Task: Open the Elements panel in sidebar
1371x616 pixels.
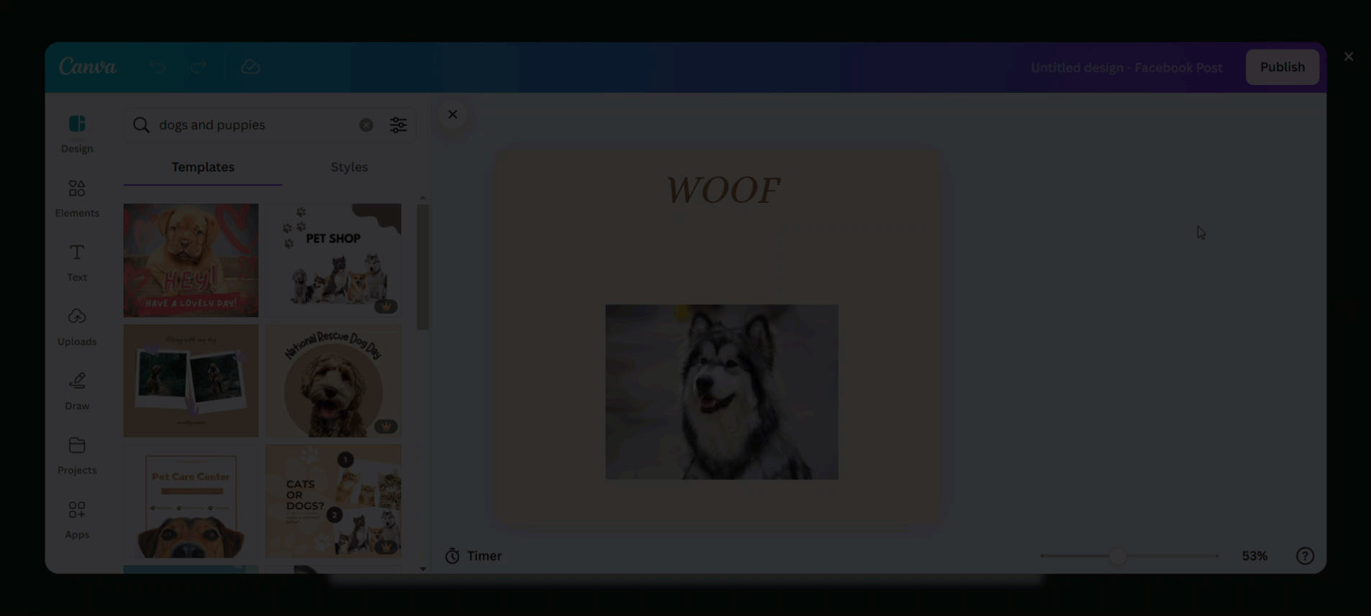Action: (x=77, y=199)
